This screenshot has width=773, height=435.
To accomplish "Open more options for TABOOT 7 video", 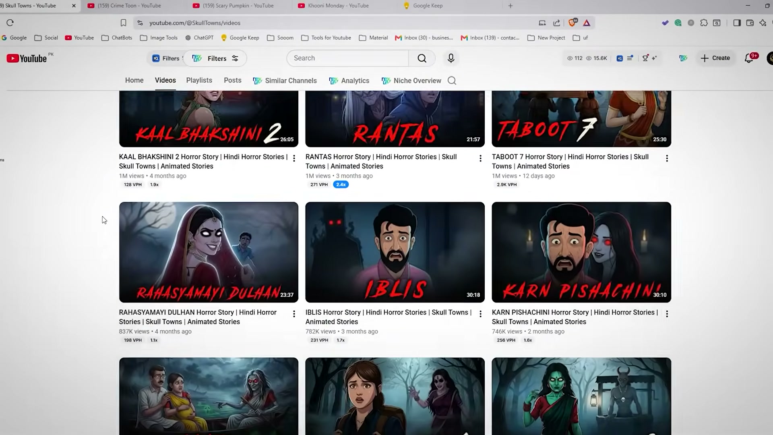I will (x=667, y=158).
